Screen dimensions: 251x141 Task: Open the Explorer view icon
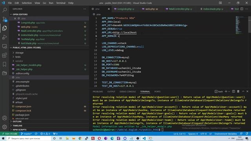click(x=4, y=28)
